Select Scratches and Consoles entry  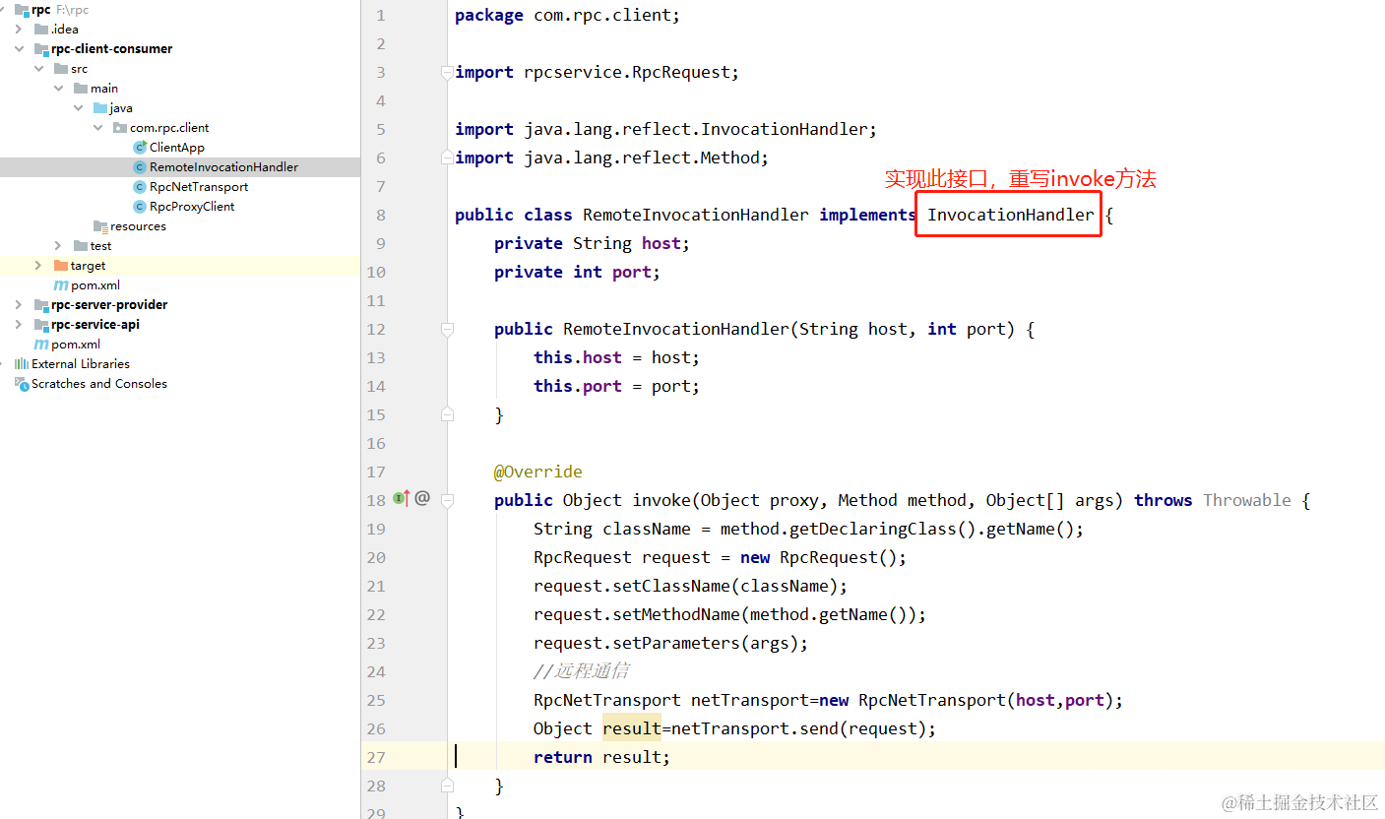click(x=99, y=384)
